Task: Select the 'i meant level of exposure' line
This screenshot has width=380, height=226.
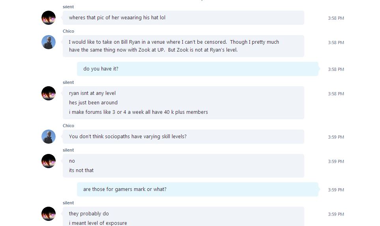Action: (x=98, y=223)
